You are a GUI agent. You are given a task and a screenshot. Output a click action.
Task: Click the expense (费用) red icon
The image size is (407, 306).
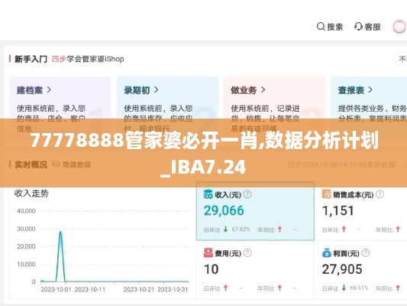click(208, 252)
